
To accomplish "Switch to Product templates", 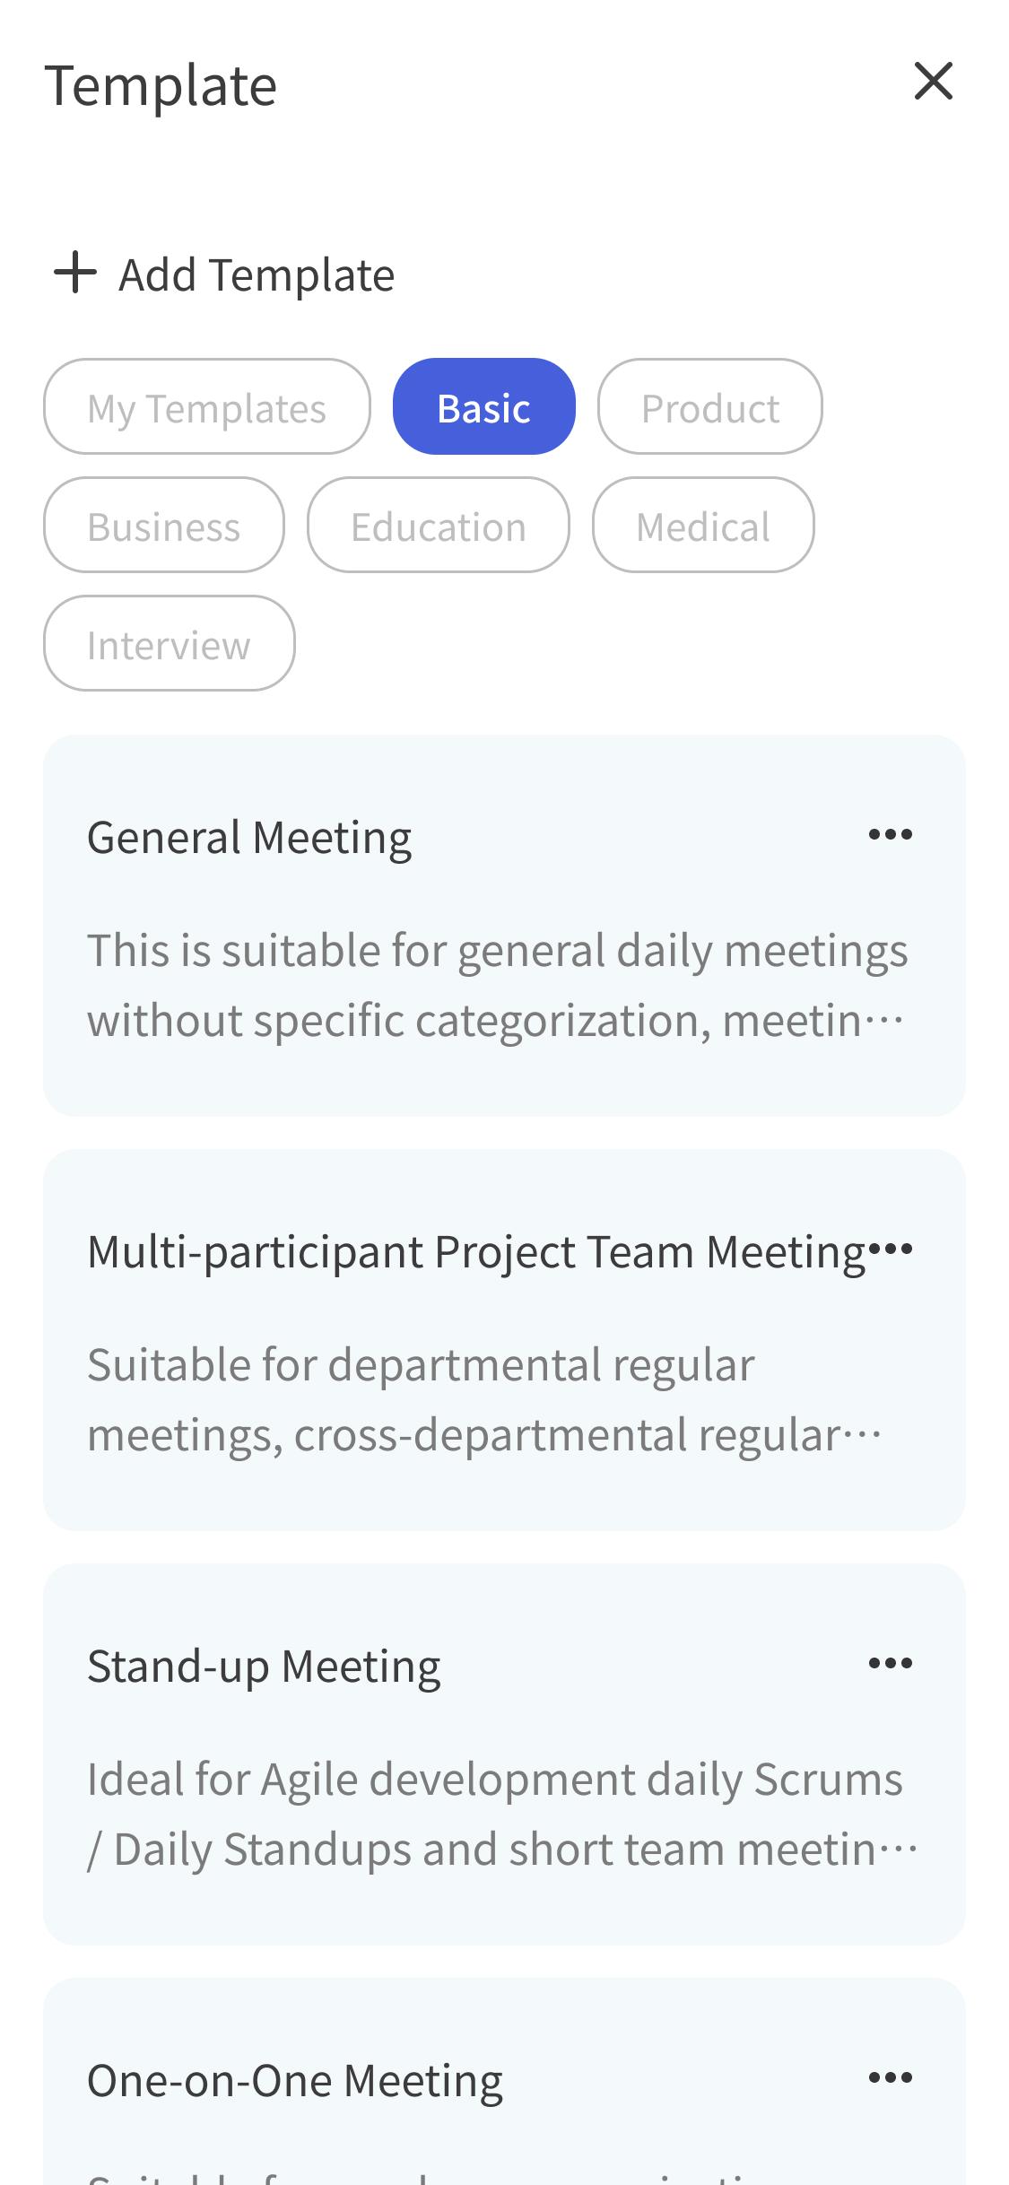I will click(709, 407).
